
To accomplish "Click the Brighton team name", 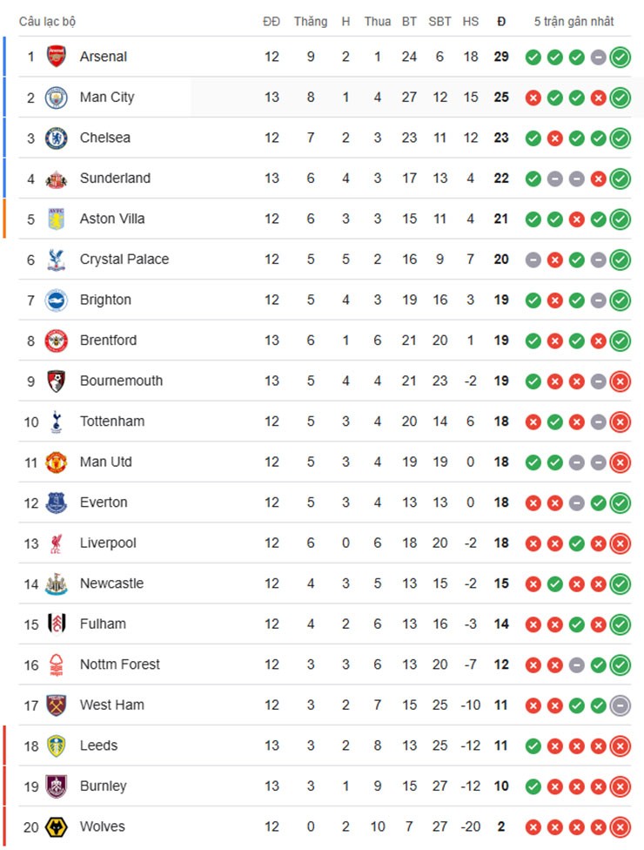I will click(x=105, y=300).
